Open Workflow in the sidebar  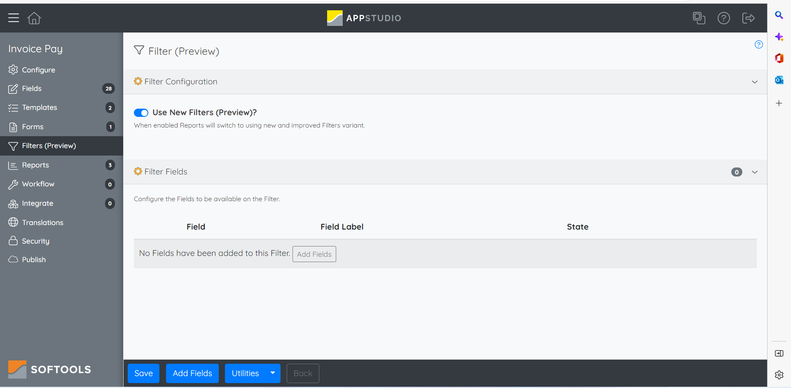(61, 184)
